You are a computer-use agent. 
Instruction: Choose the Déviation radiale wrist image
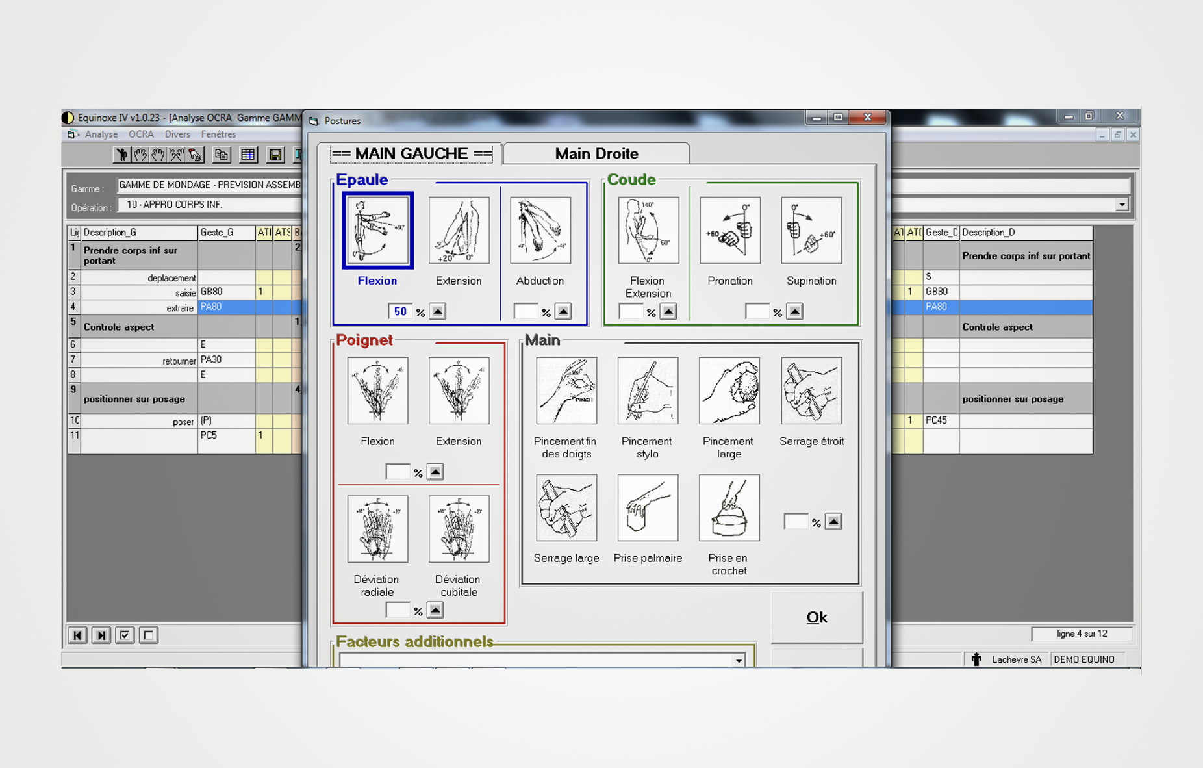click(377, 529)
